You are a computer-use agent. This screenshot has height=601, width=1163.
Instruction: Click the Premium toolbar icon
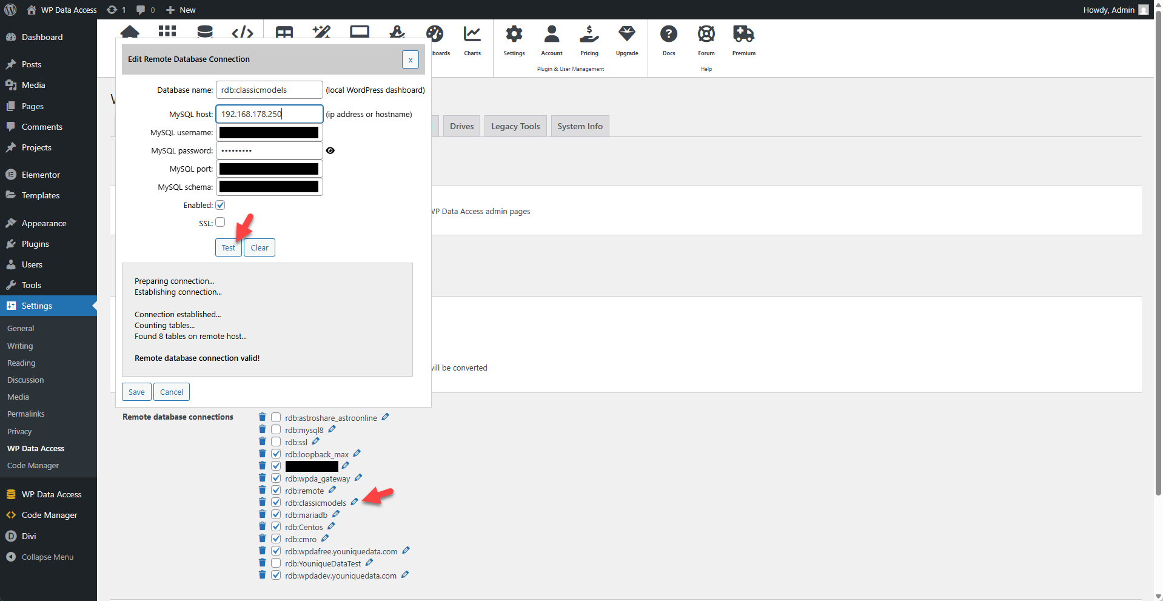[743, 35]
